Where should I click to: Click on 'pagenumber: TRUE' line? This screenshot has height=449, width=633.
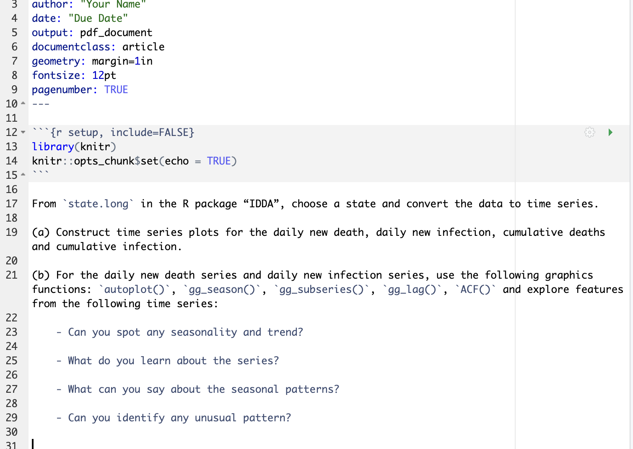(x=80, y=90)
